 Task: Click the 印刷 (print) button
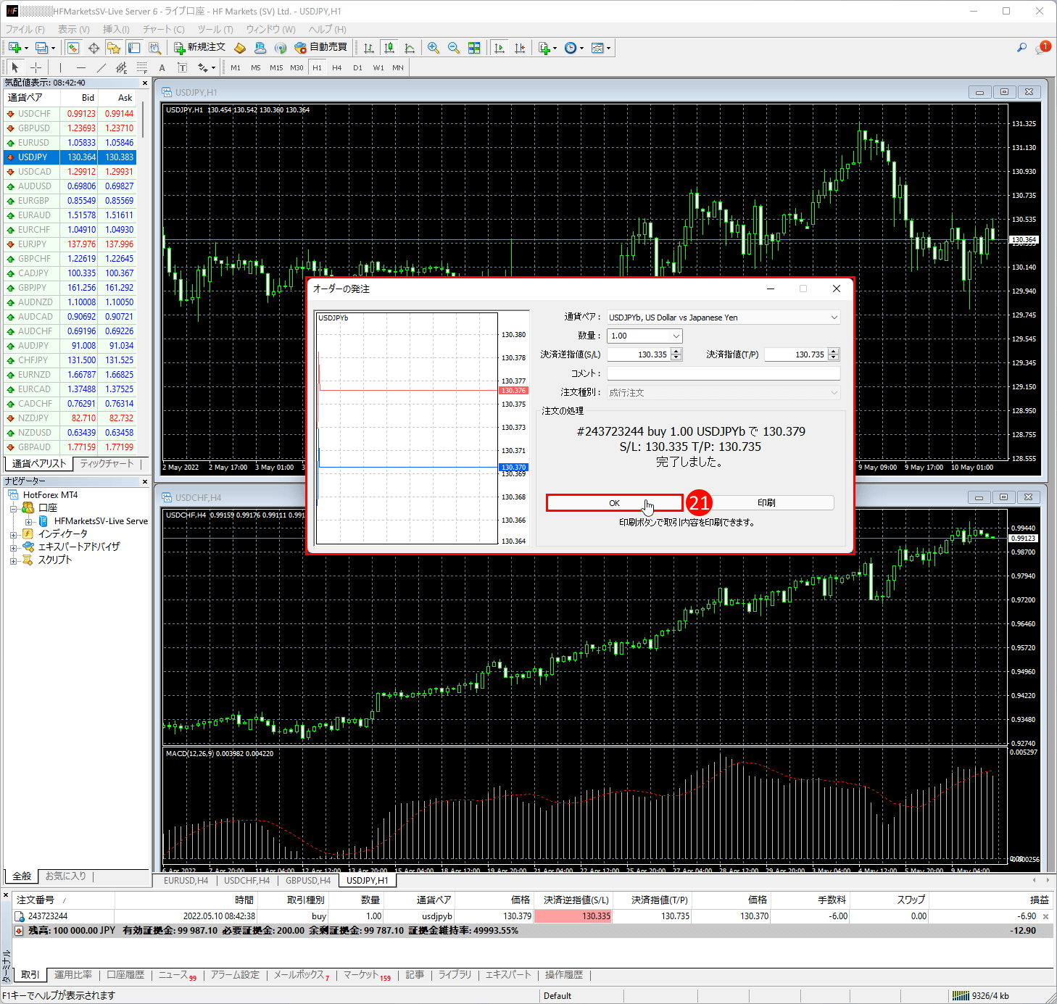[x=766, y=503]
